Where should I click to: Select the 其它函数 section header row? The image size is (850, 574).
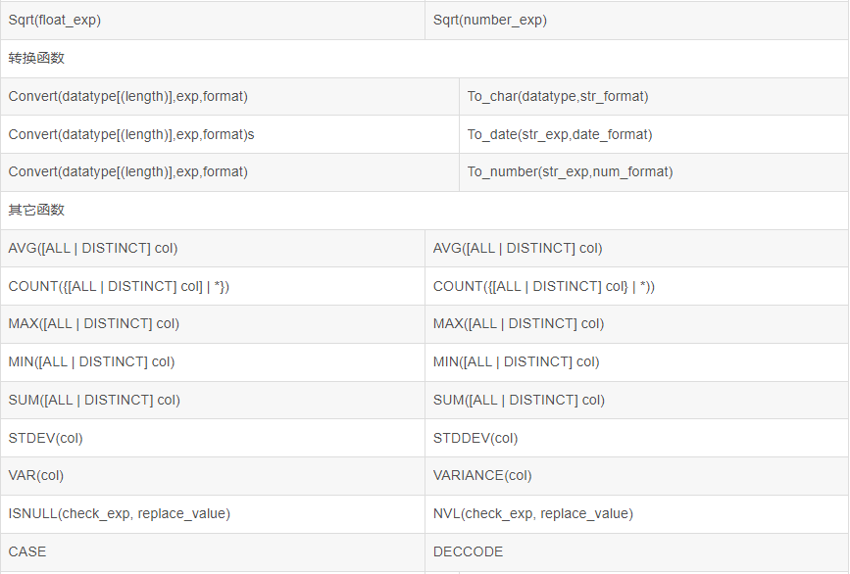pos(37,210)
